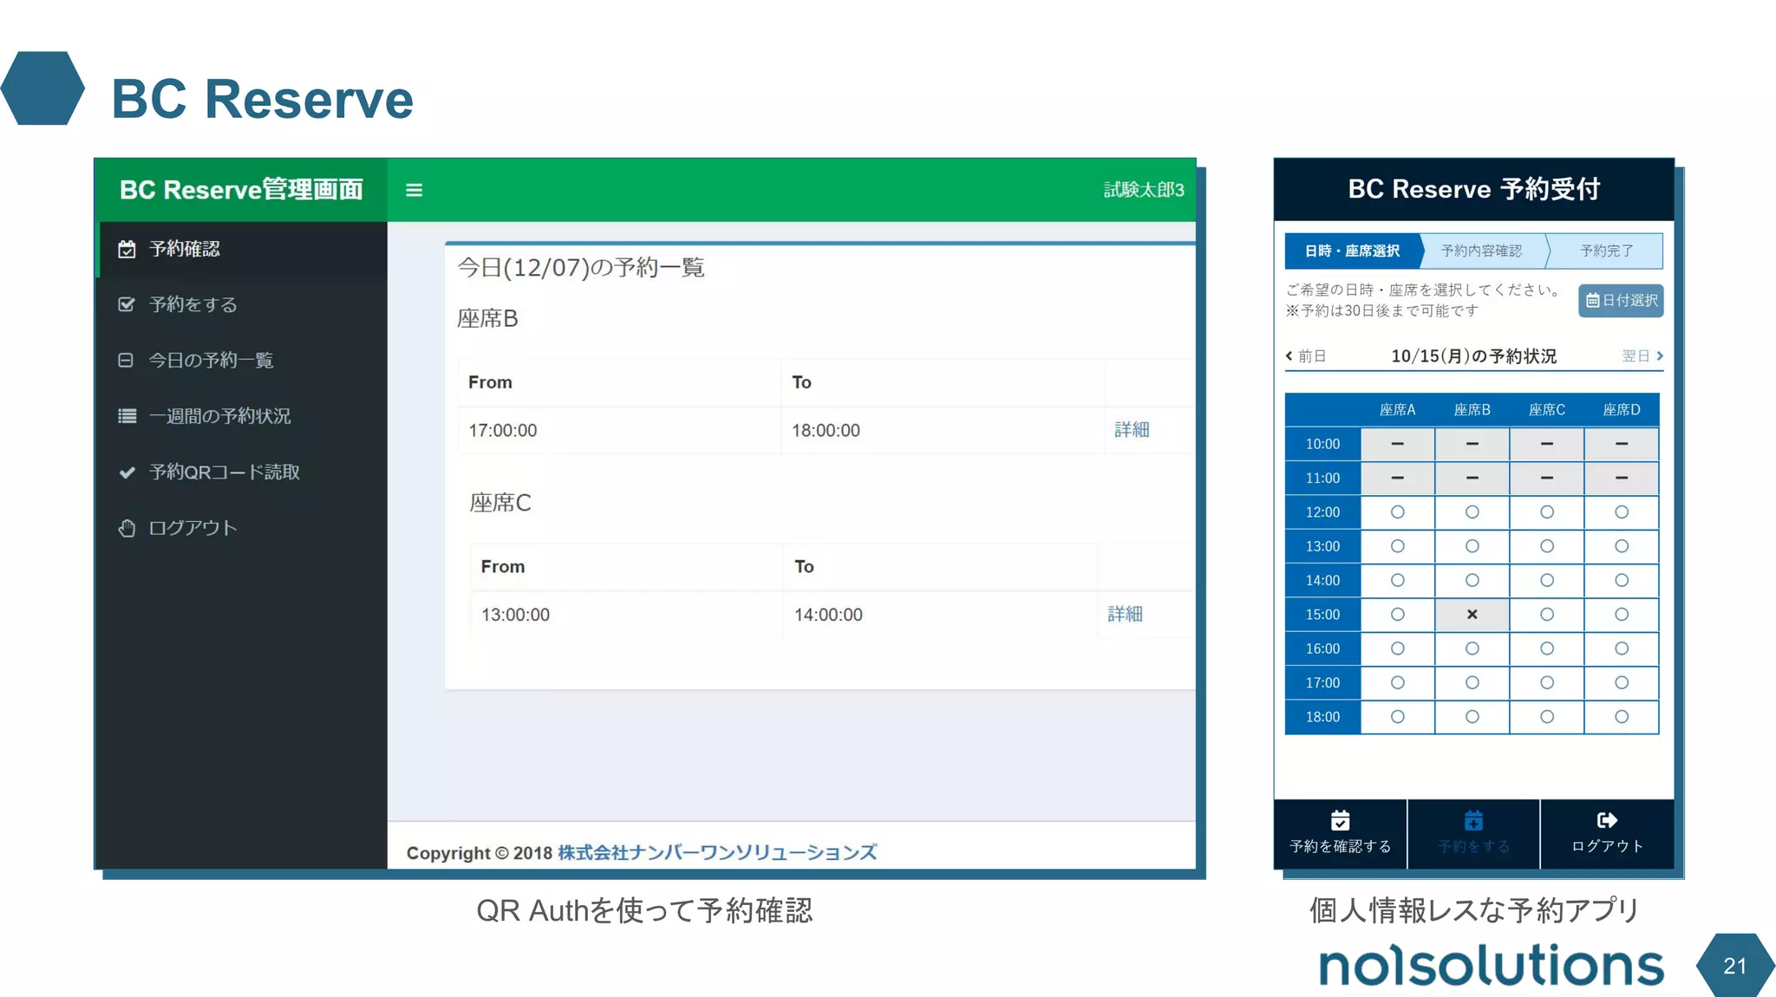
Task: Select the 12:00 slot for 座席D
Action: 1622,512
